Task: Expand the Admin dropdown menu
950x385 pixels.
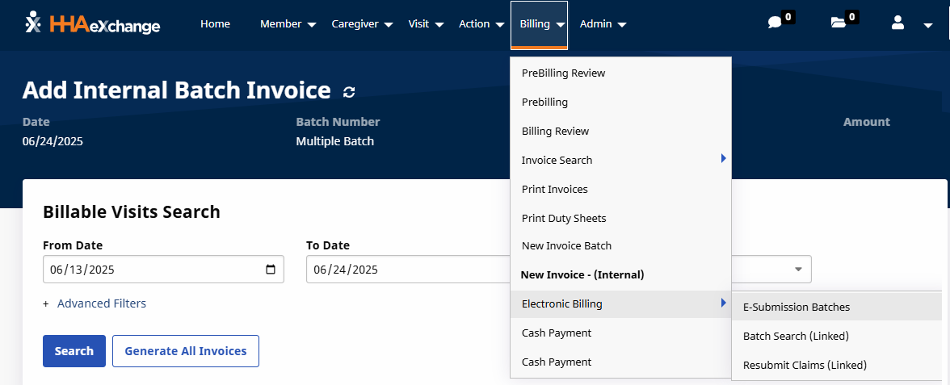Action: click(603, 24)
